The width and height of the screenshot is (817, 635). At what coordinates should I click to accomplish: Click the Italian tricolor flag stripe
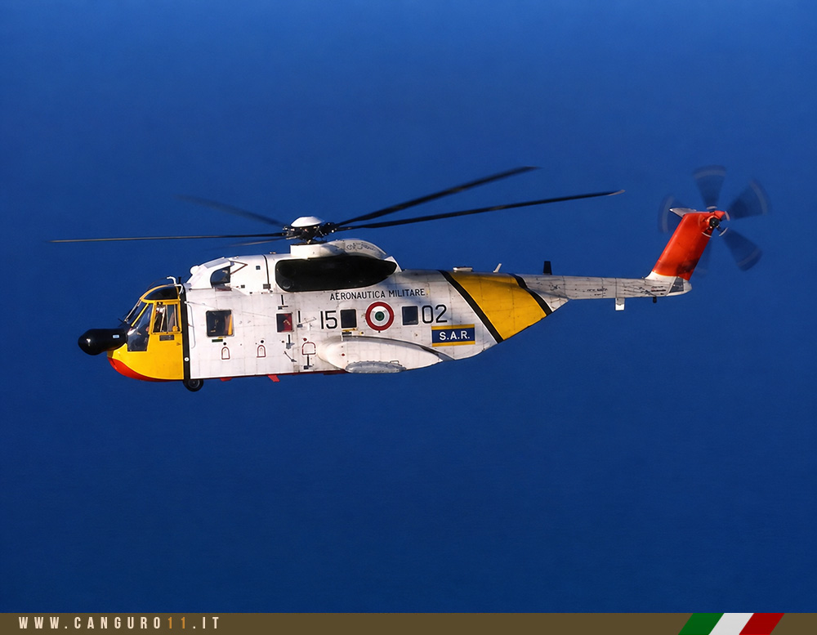coord(731,624)
